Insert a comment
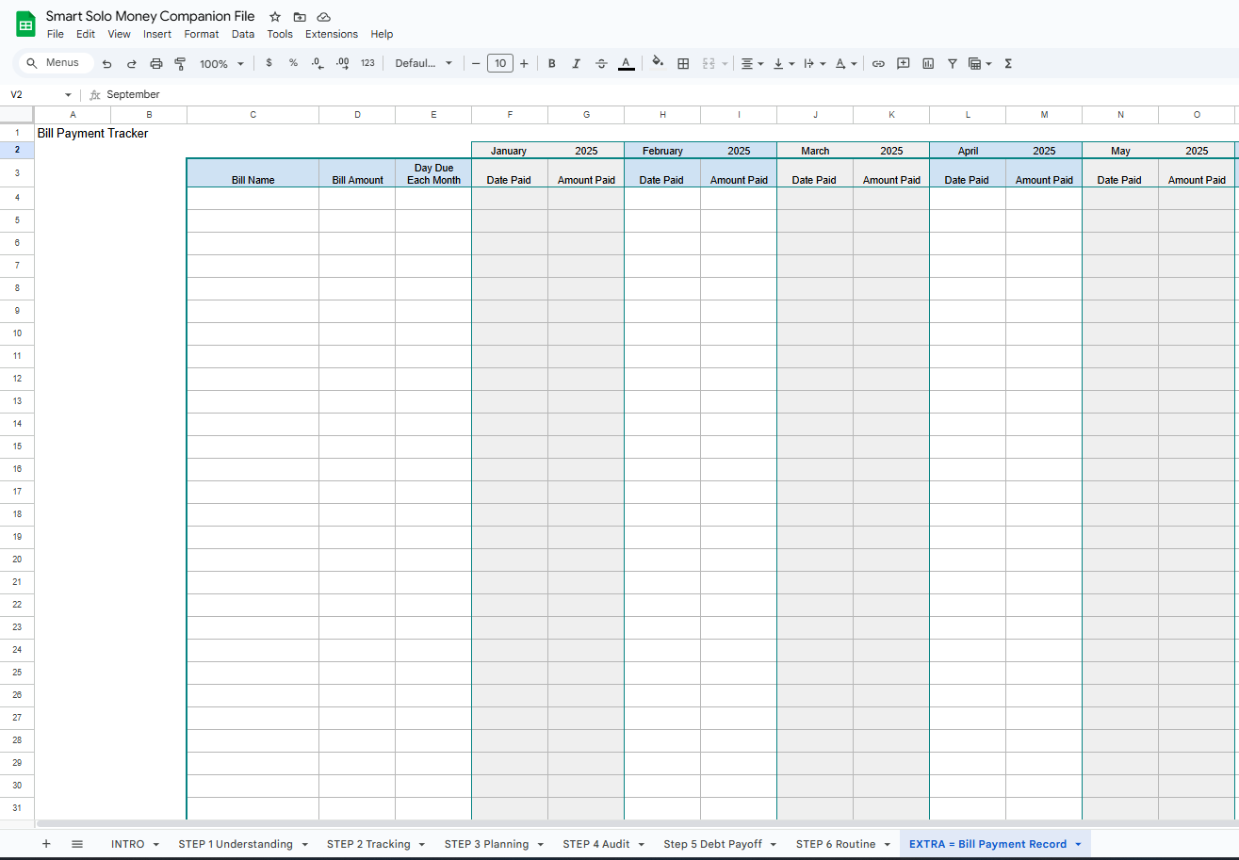 903,63
